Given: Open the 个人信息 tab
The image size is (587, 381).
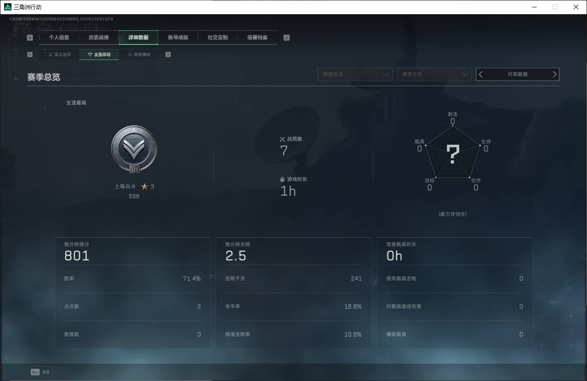Looking at the screenshot, I should point(59,38).
